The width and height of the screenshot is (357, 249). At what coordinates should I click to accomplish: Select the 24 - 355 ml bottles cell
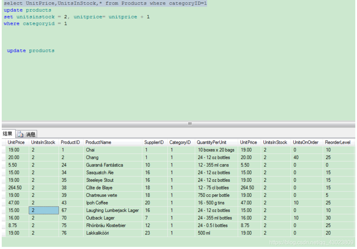pos(216,218)
